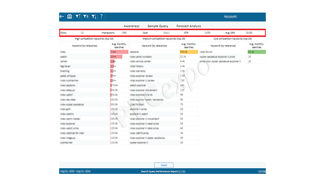Viewport: 325px width, 186px height.
Task: Click the 1.8m search volume cell
Action: pyautogui.click(x=119, y=61)
